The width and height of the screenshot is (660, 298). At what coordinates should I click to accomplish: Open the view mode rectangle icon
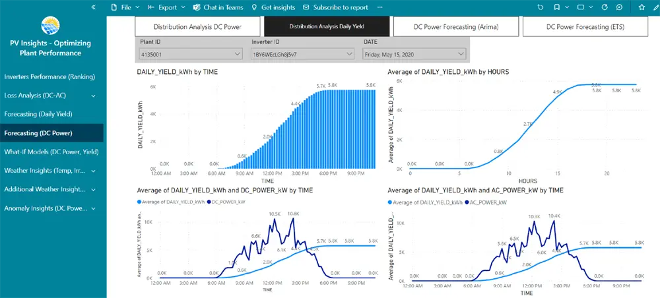coord(580,7)
